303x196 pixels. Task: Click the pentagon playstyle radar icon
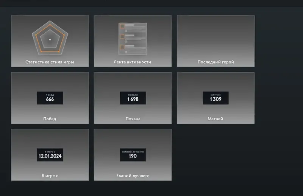[50, 38]
